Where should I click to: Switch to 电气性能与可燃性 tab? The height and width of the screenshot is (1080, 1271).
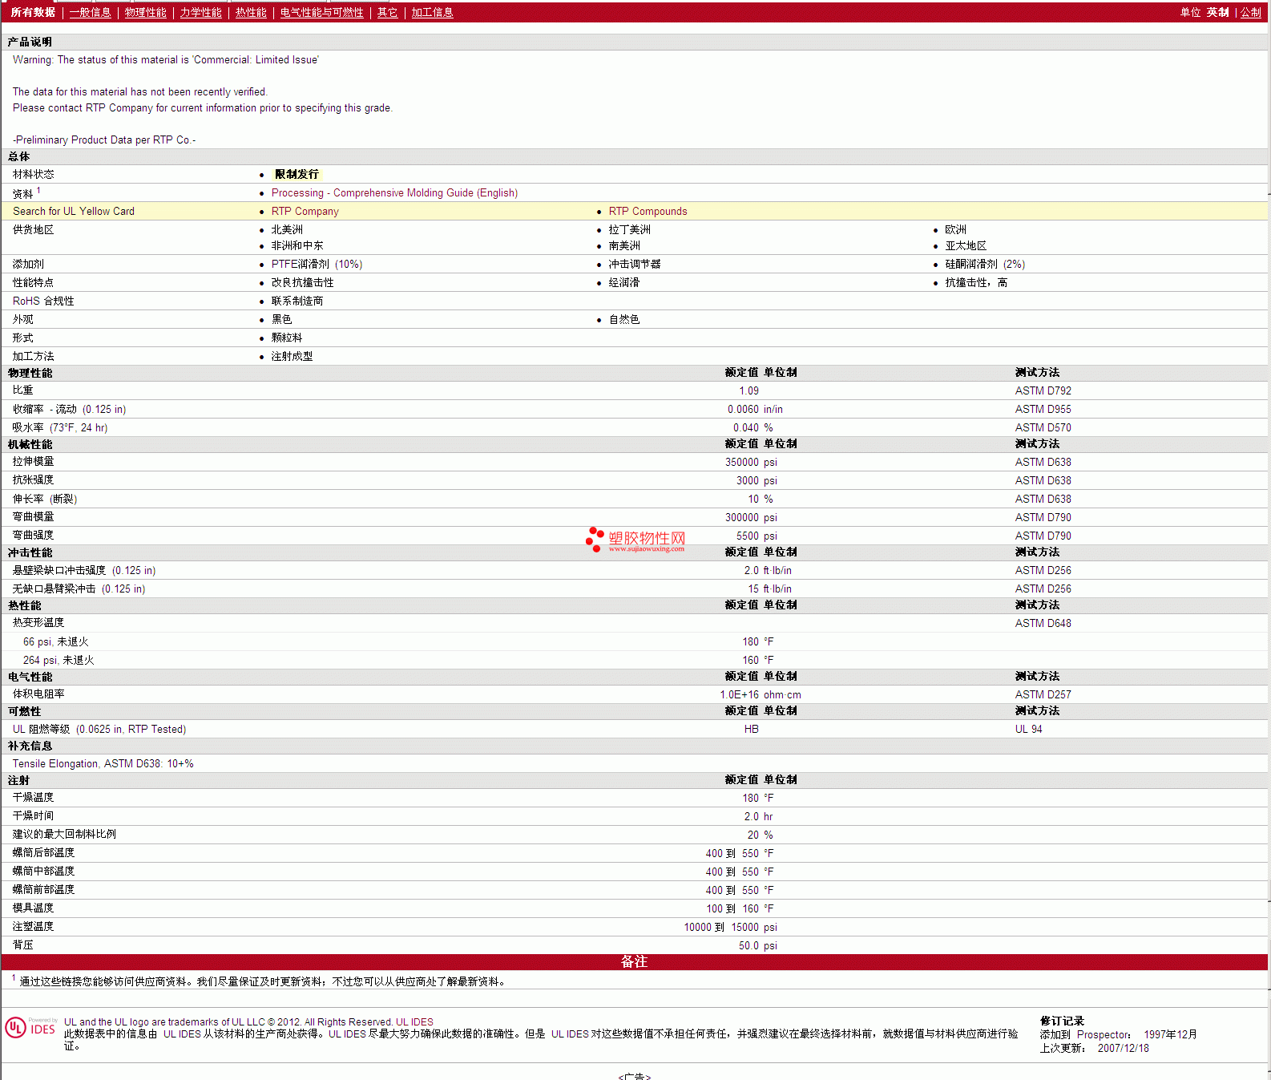[321, 13]
